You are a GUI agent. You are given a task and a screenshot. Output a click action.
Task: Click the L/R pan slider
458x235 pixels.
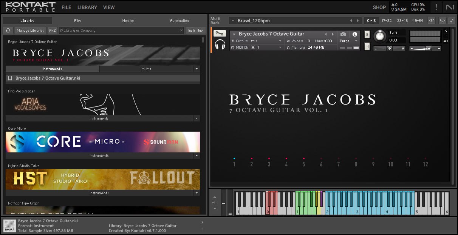pos(389,48)
